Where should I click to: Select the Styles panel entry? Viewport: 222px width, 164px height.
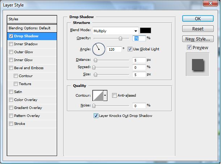32,19
